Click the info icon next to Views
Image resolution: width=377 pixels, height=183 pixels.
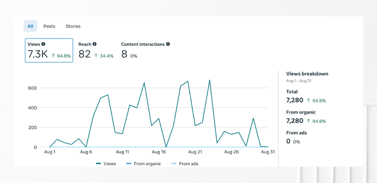(43, 44)
